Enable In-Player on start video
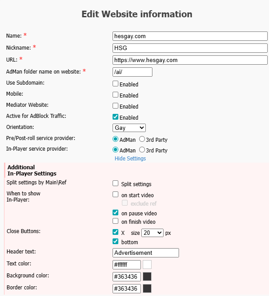Image resolution: width=269 pixels, height=296 pixels. tap(116, 195)
